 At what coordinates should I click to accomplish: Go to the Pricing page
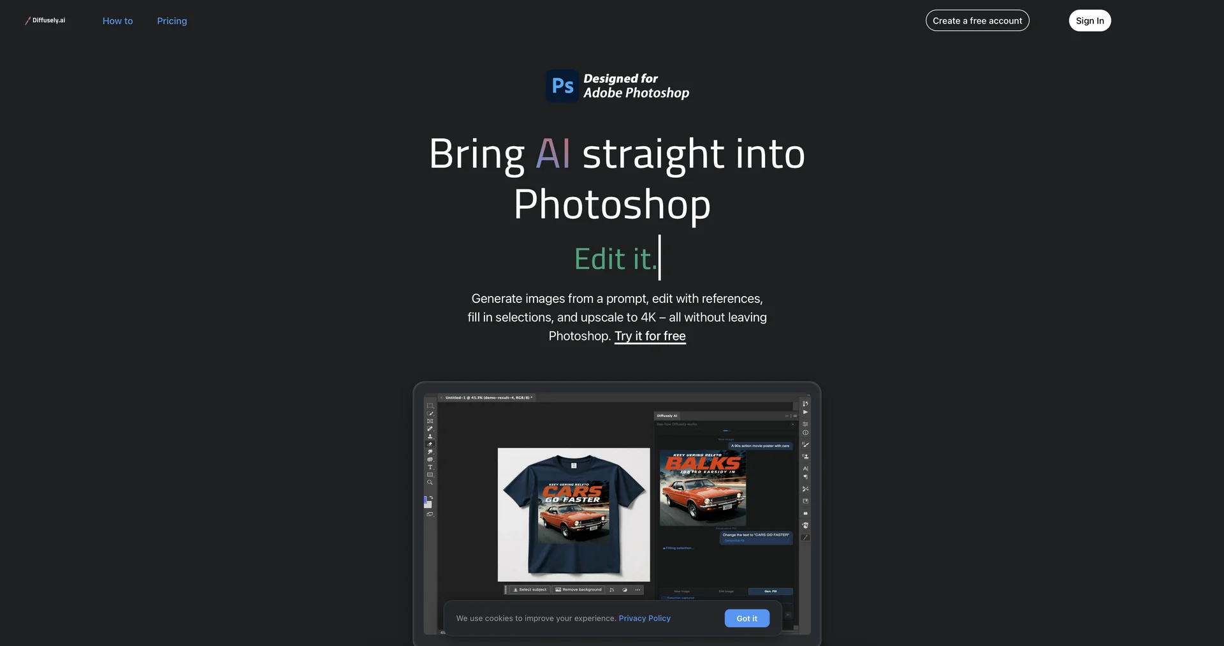click(x=172, y=21)
